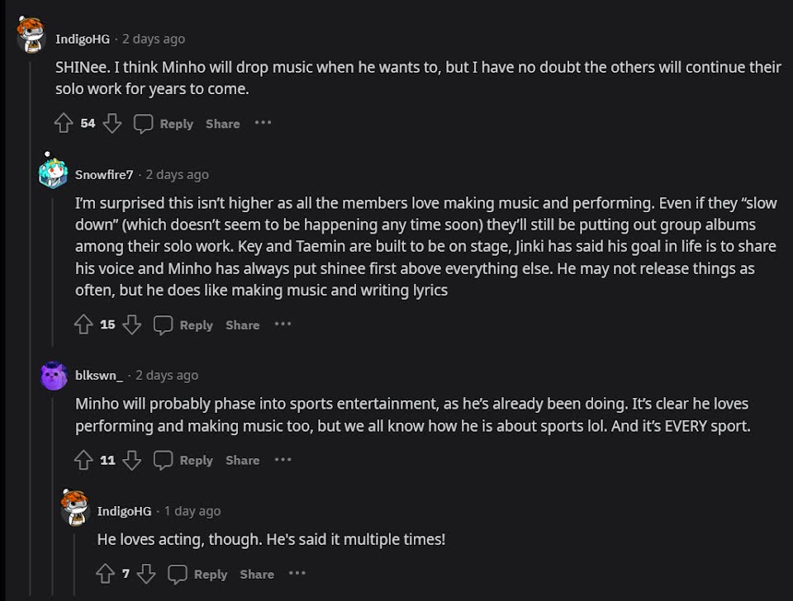793x601 pixels.
Task: Open more options menu on blkswn_'s comment
Action: [283, 460]
